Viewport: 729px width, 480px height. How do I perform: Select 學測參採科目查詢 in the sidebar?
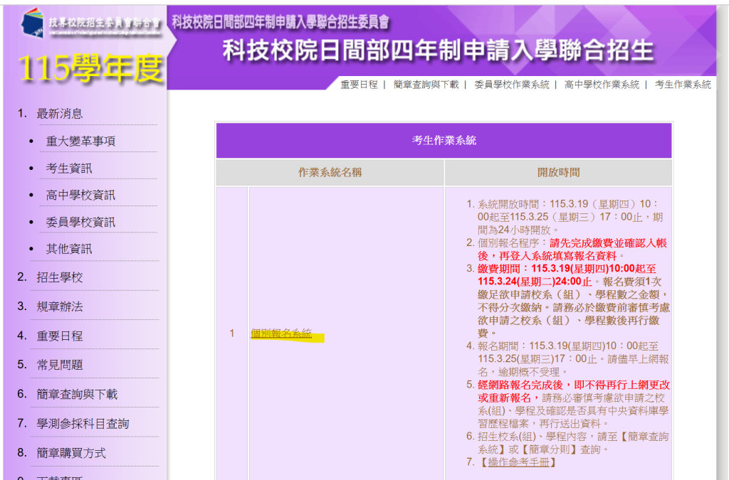(83, 424)
